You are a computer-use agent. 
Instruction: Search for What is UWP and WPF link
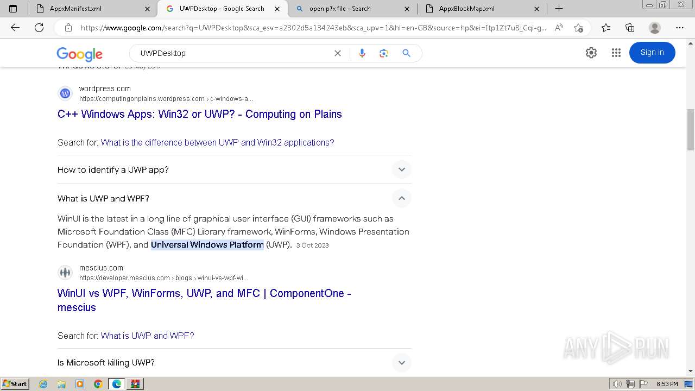147,336
